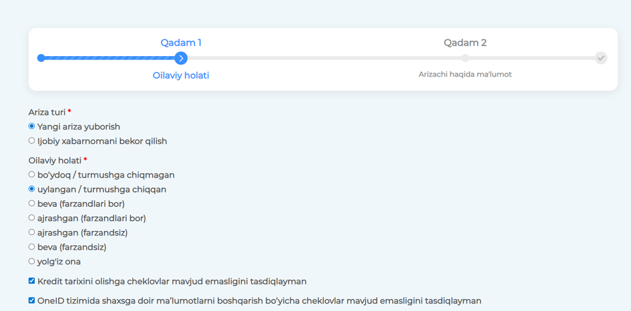
Task: Select Yangi ariza yuborish option
Action: (31, 126)
